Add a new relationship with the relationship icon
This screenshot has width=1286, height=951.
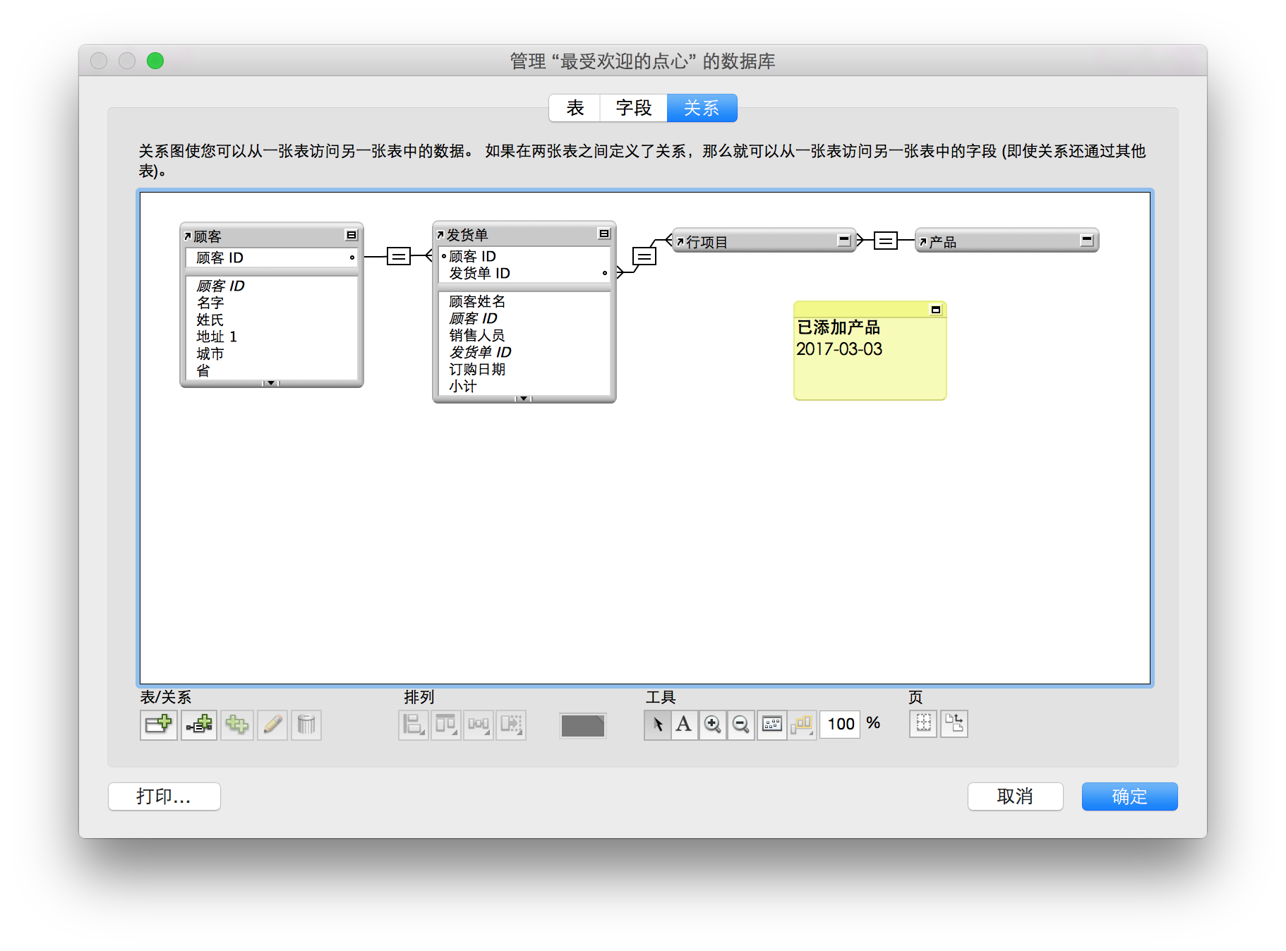[x=198, y=725]
